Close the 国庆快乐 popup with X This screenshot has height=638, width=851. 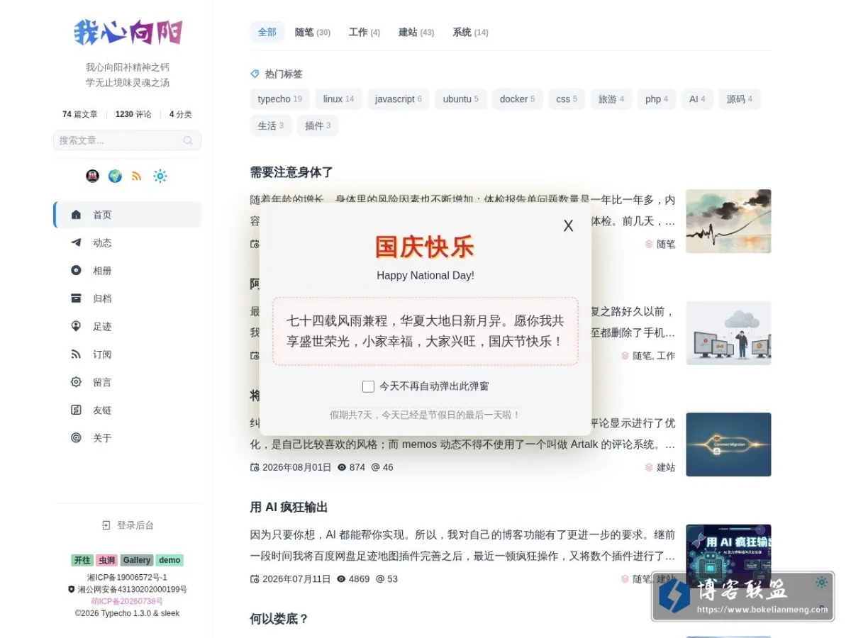point(568,226)
